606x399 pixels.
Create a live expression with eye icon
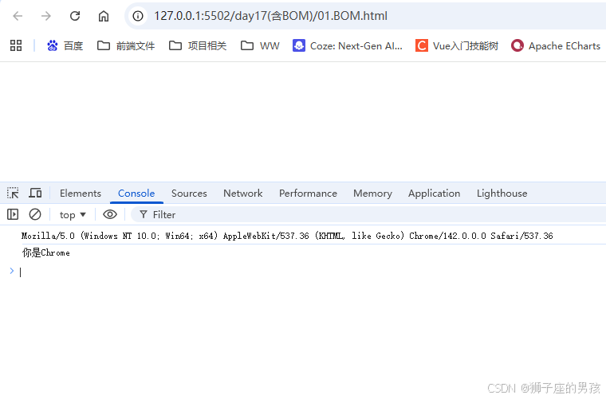[110, 214]
